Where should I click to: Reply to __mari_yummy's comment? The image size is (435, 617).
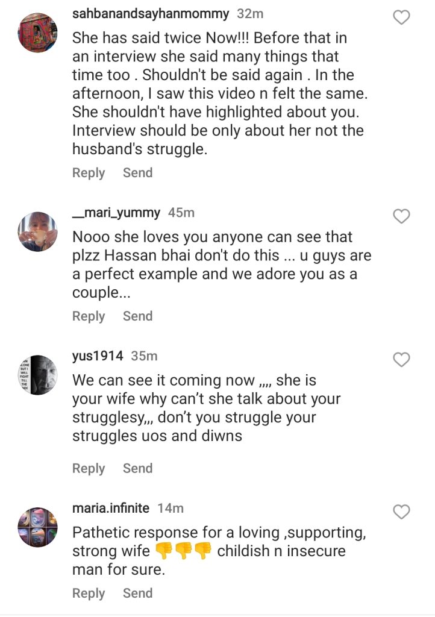(89, 316)
